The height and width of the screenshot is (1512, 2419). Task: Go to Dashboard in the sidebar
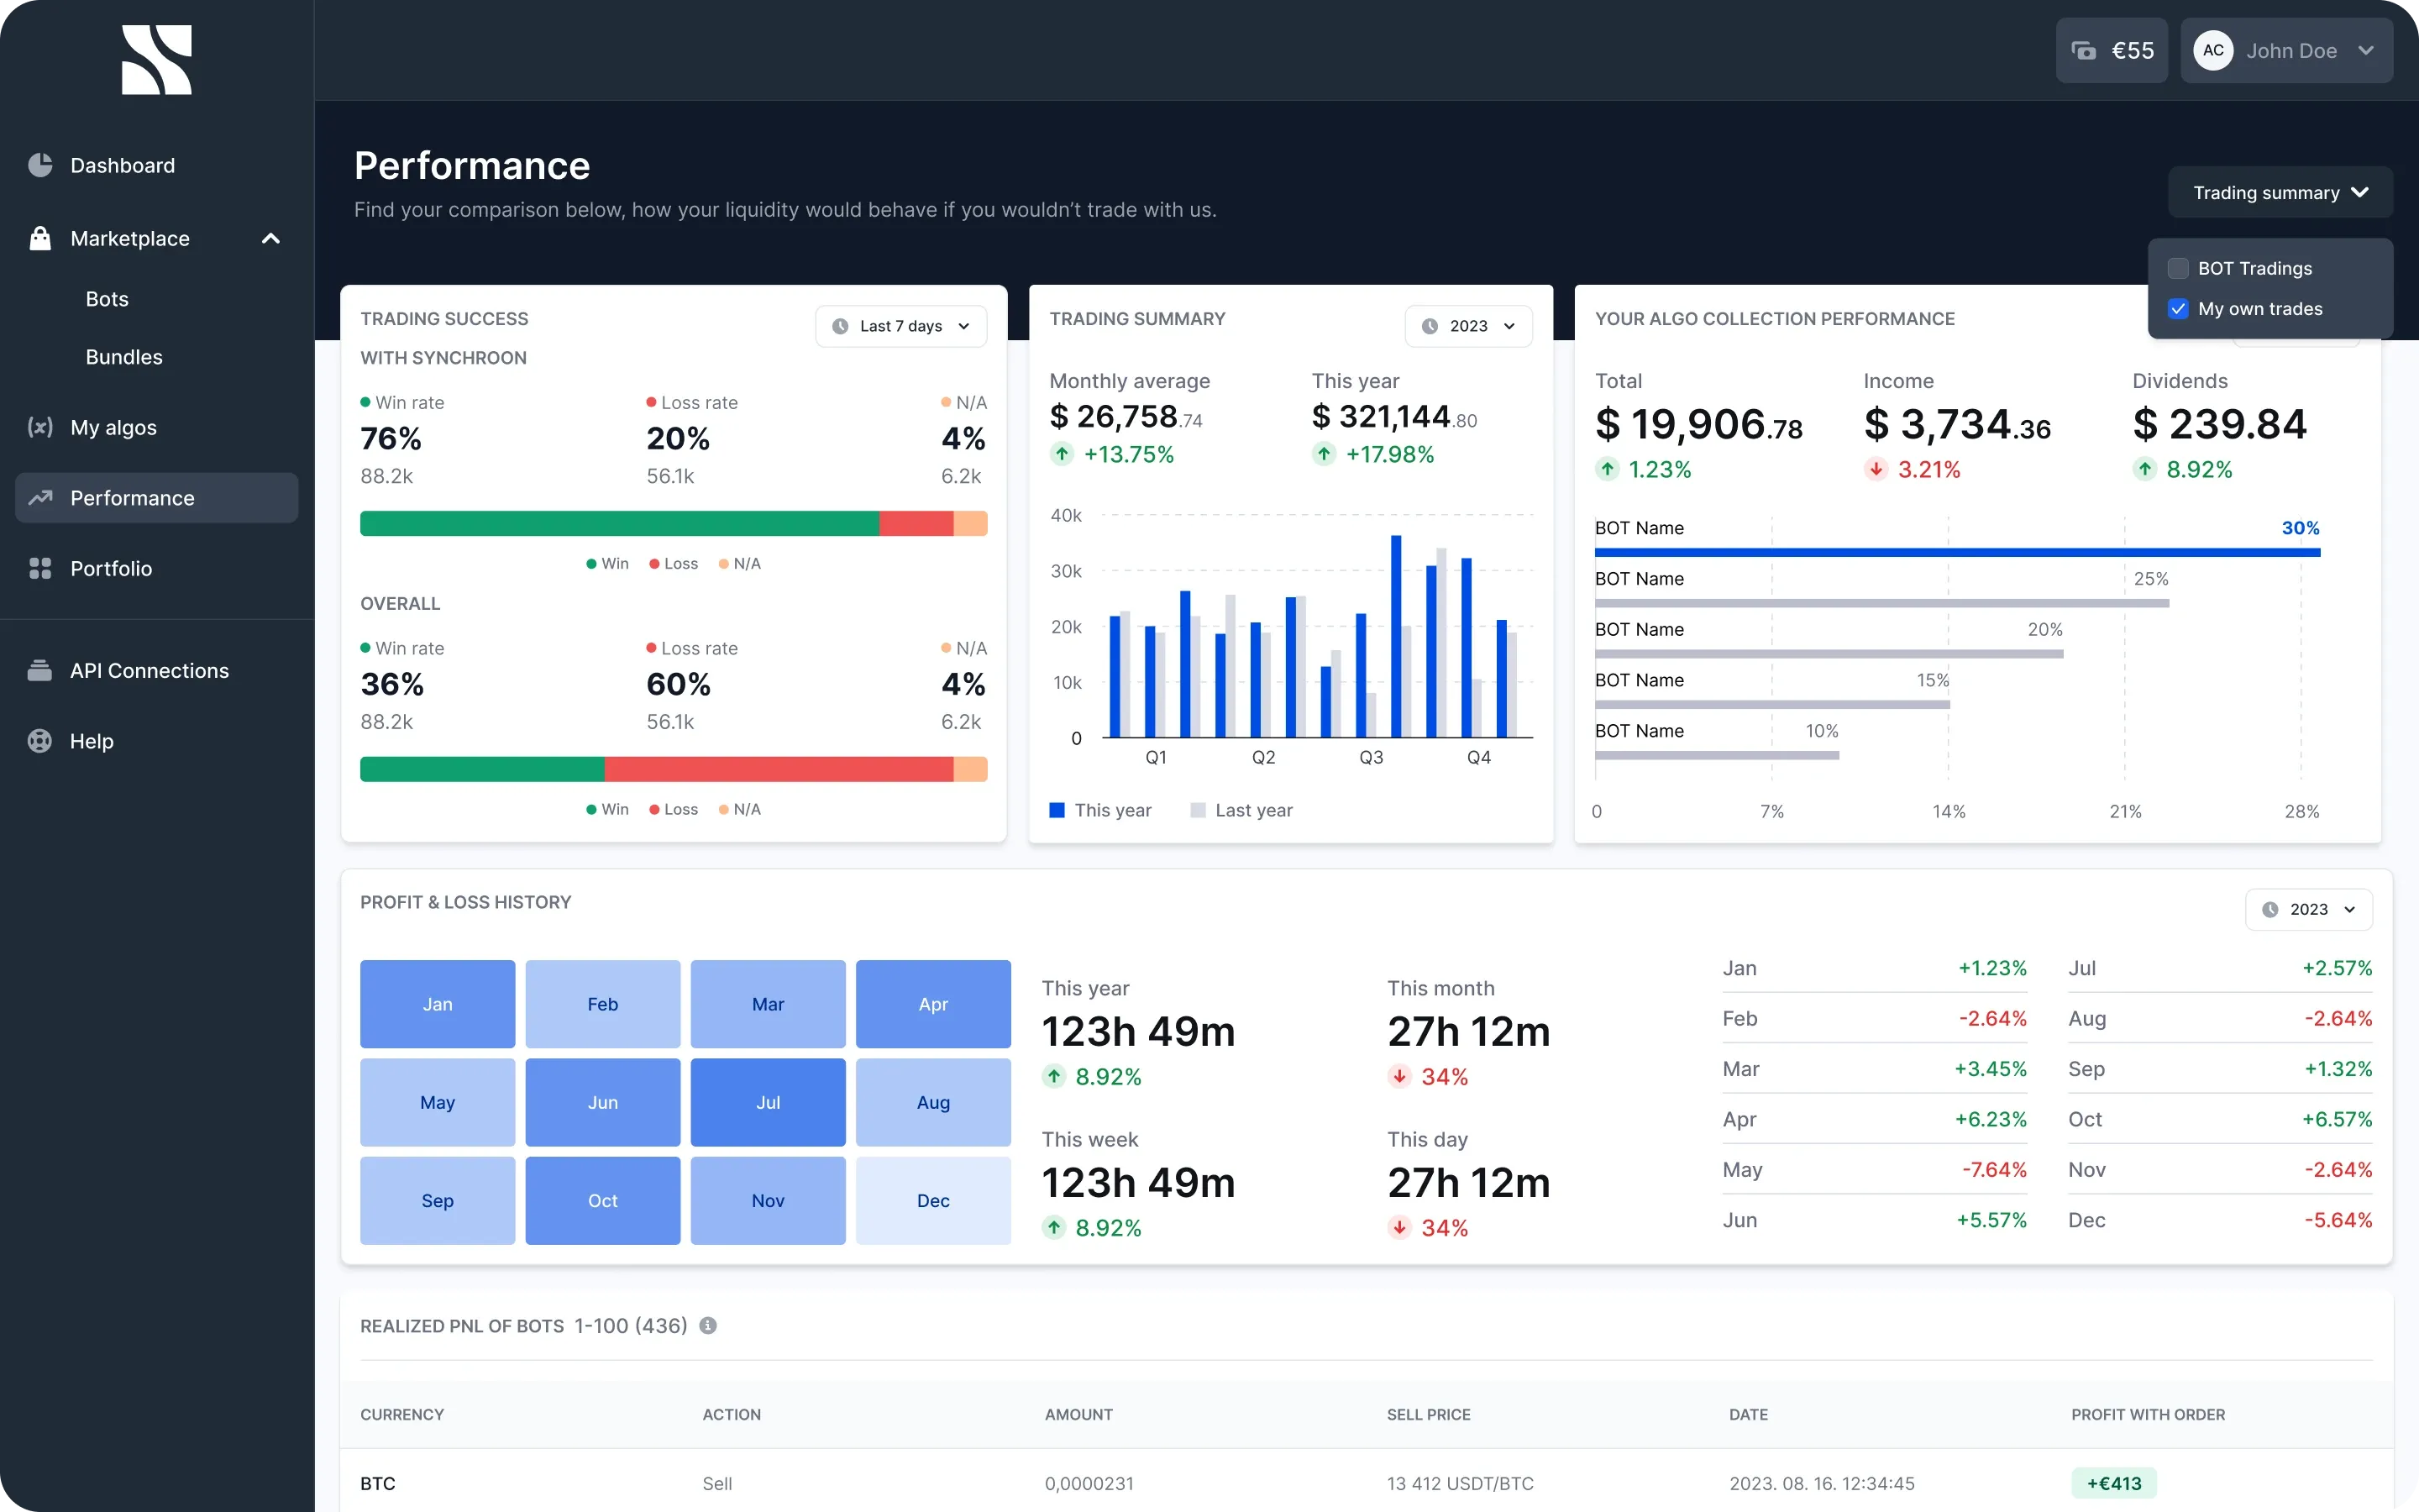[157, 165]
